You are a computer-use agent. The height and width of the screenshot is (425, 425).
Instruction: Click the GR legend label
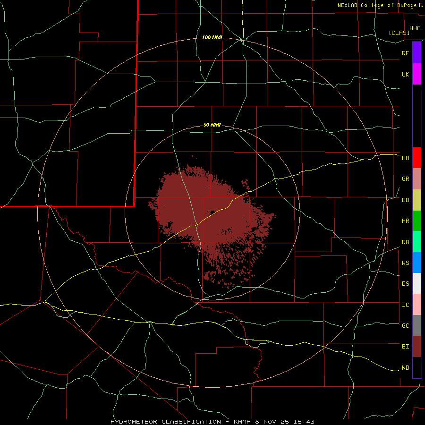click(x=405, y=179)
